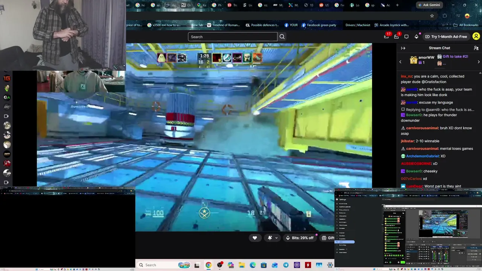
Task: Open File Explorer from the taskbar
Action: click(x=241, y=265)
